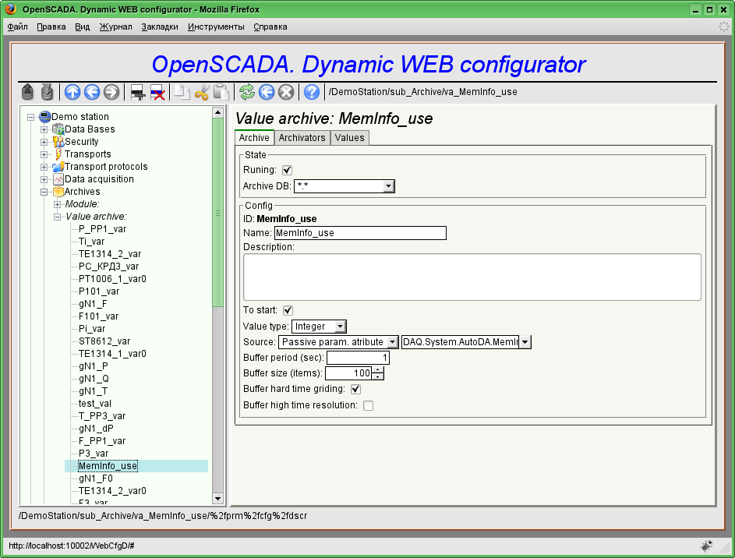Click the load from database icon
Viewport: 735px width, 558px height.
(27, 92)
